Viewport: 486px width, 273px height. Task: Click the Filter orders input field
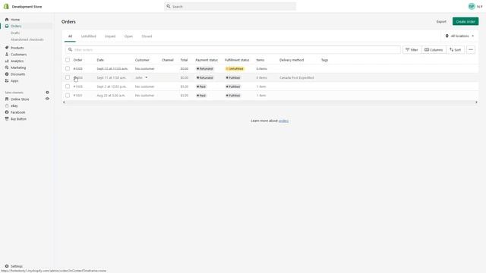tap(233, 49)
